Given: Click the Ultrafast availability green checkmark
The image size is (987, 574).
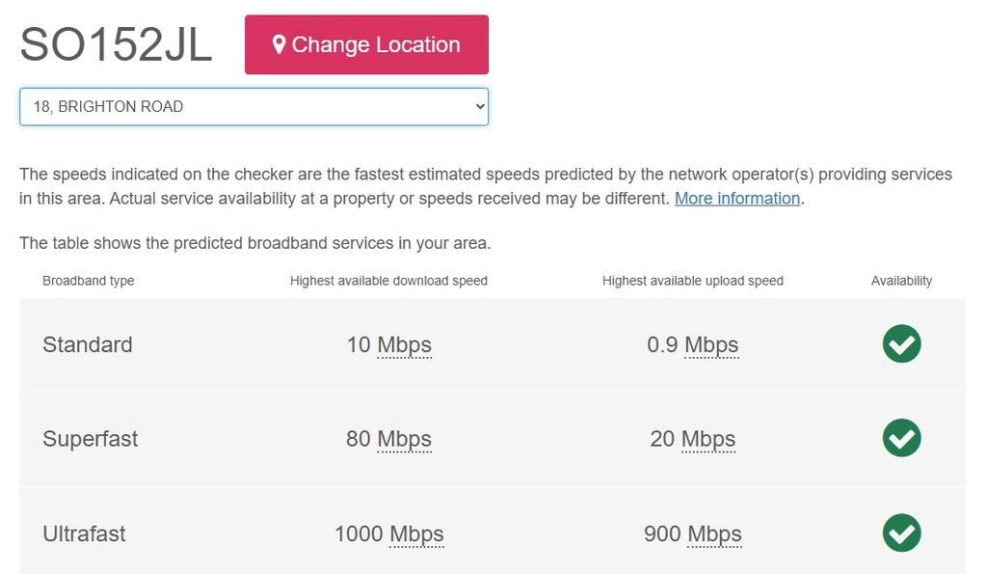Looking at the screenshot, I should [x=901, y=533].
